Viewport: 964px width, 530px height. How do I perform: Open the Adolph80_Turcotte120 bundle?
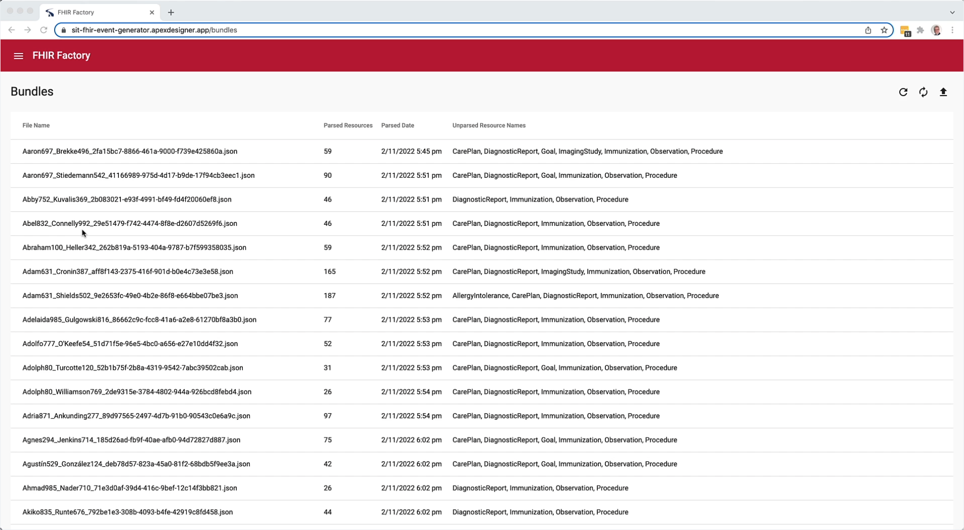(x=481, y=368)
